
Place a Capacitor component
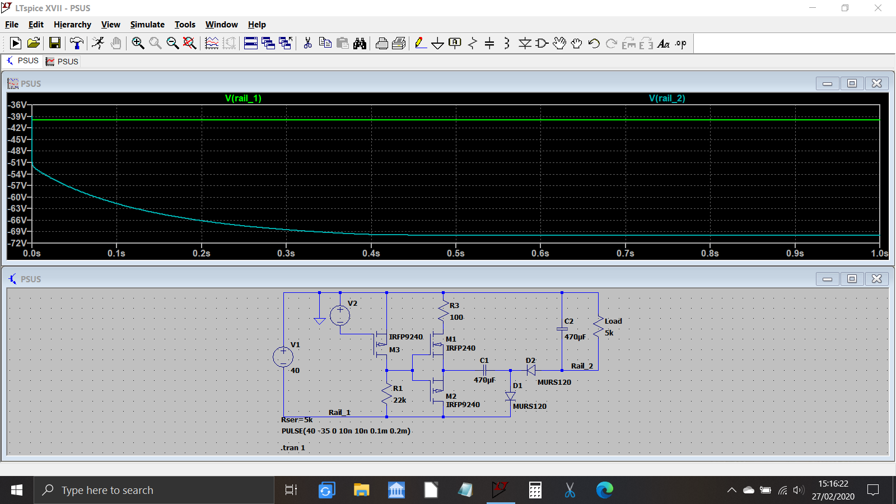(x=489, y=43)
